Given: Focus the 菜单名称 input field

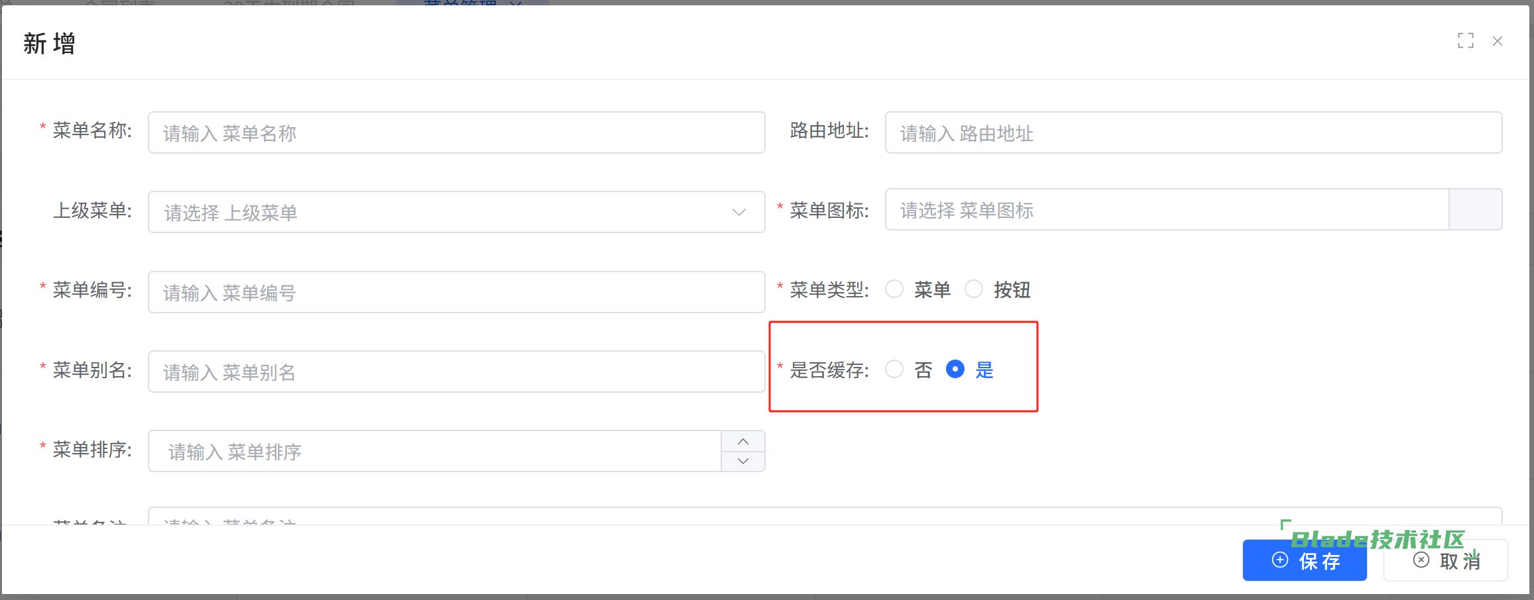Looking at the screenshot, I should click(x=456, y=133).
